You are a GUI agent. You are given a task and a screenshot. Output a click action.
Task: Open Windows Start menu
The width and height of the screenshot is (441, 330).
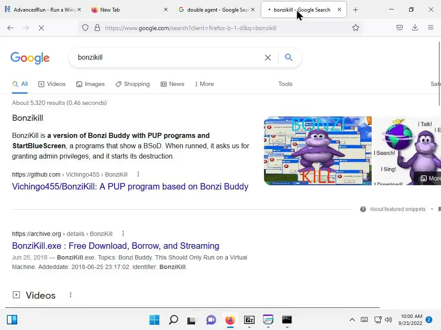pos(155,320)
